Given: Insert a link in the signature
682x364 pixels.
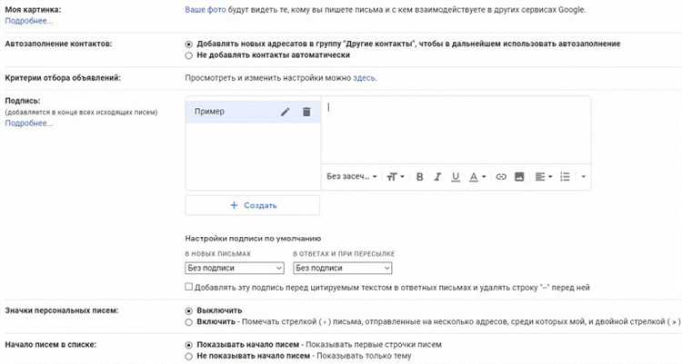Looking at the screenshot, I should [x=501, y=177].
